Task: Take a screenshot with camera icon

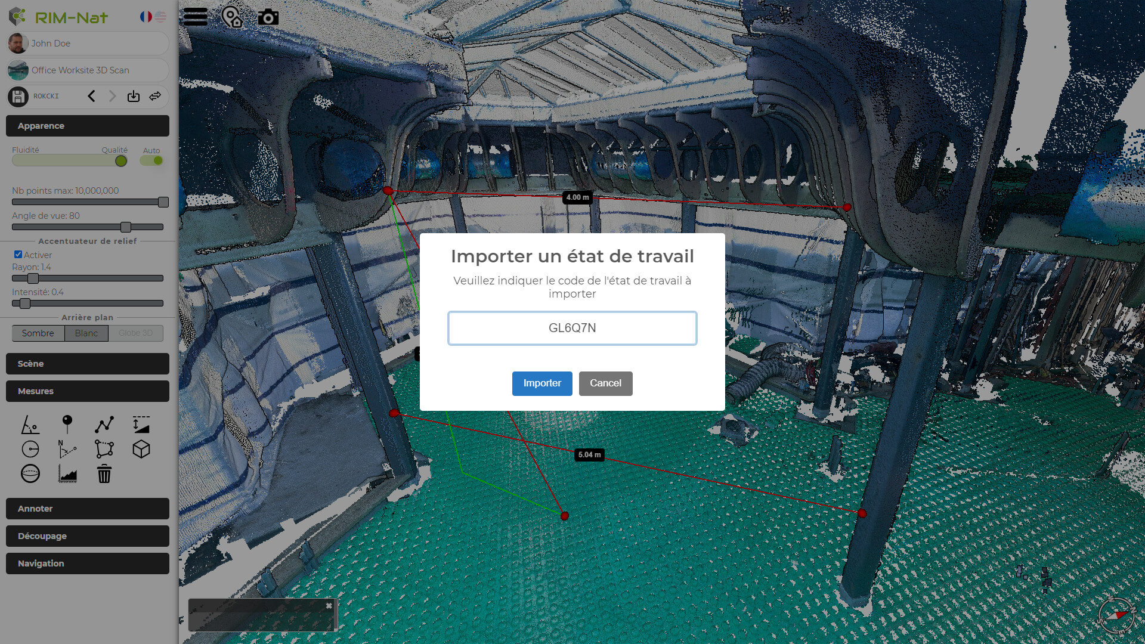Action: (x=268, y=17)
